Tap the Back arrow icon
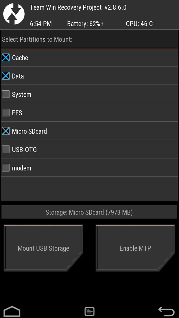 click(166, 311)
